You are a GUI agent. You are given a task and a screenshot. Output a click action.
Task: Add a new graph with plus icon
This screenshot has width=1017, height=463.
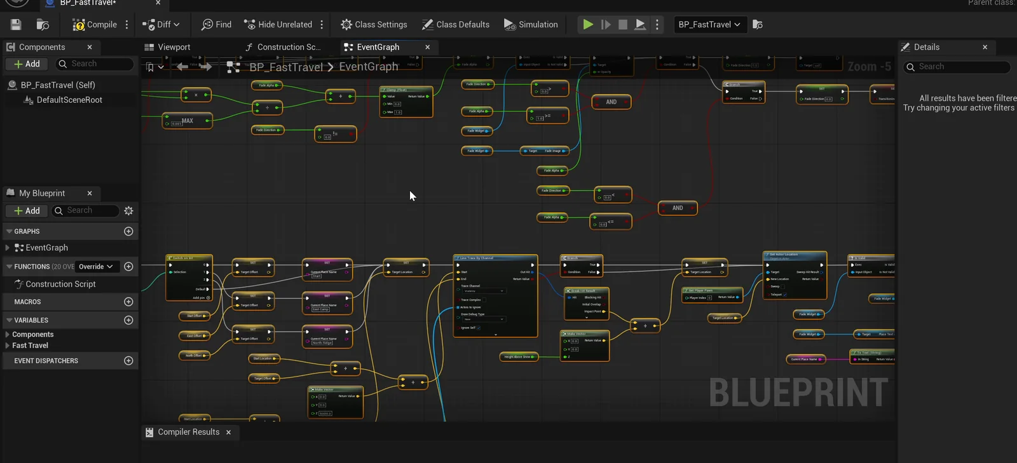pyautogui.click(x=128, y=231)
